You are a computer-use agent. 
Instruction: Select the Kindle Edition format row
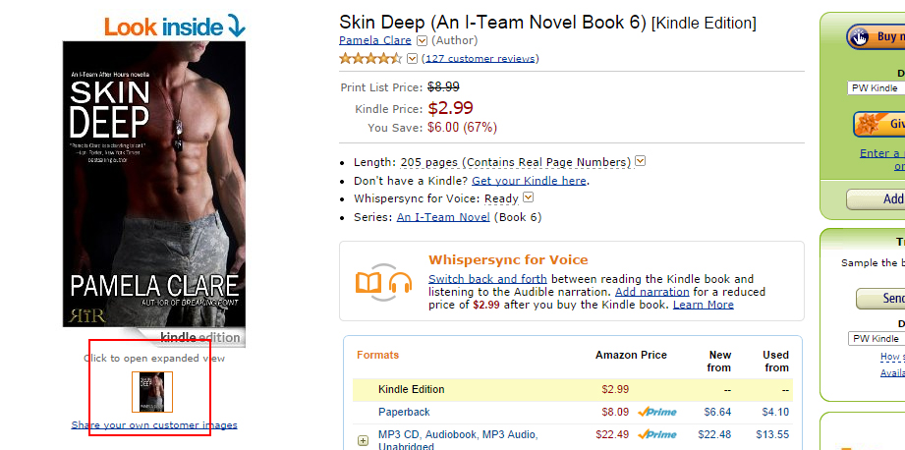click(411, 390)
